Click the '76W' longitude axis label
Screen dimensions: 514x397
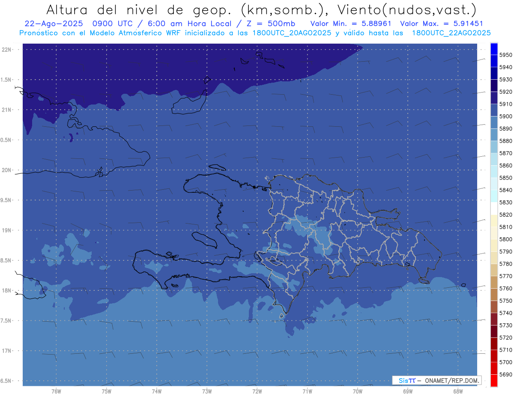(56, 391)
